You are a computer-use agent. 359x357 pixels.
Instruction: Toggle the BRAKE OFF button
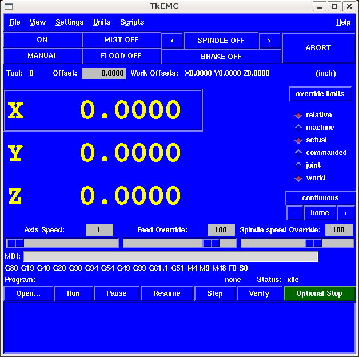point(221,57)
